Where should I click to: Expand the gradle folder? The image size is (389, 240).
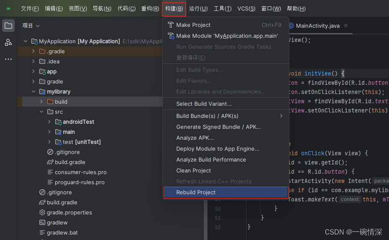(x=33, y=81)
